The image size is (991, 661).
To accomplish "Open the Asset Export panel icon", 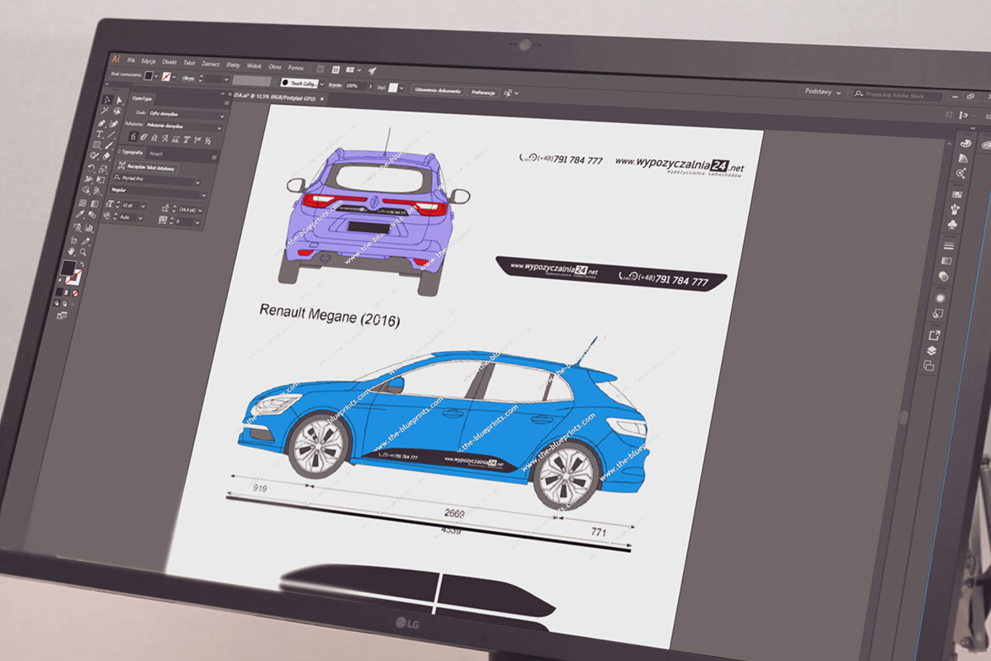I will tap(935, 335).
